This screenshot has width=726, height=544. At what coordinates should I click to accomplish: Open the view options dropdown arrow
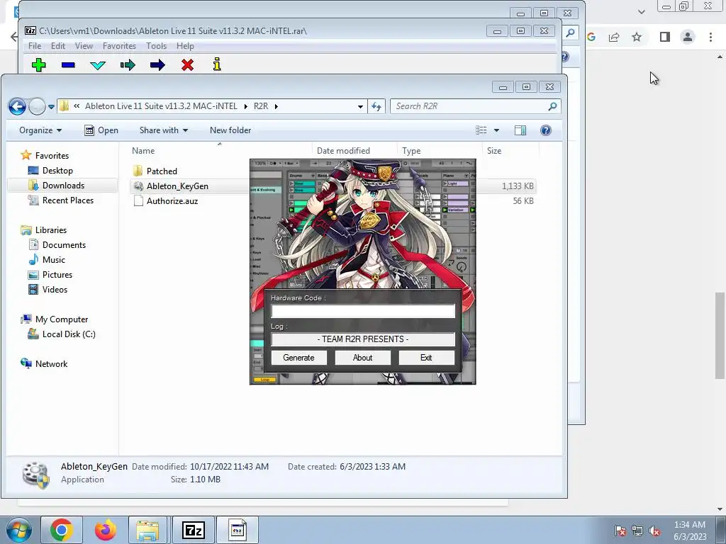point(496,130)
